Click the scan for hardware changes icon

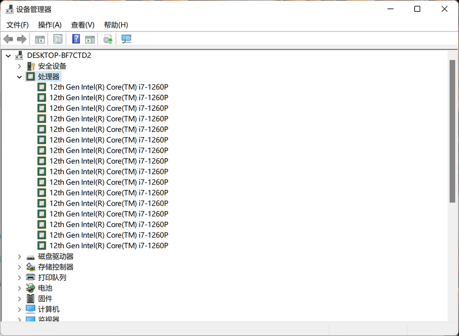[126, 39]
